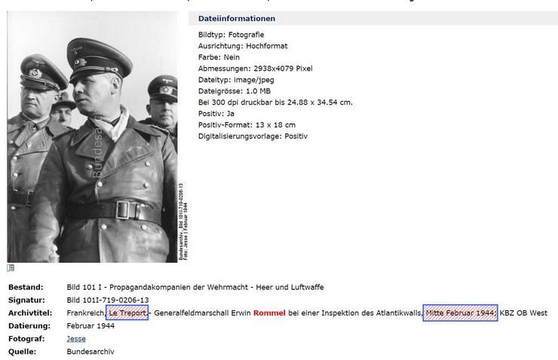Click the highlighted 'Mitte Februar 1944' annotation box

[460, 313]
